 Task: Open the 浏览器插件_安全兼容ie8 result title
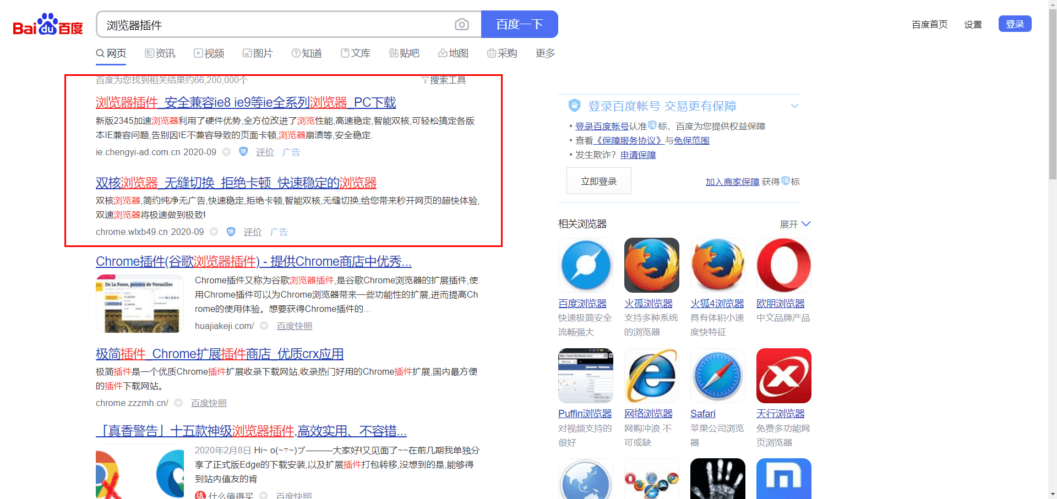coord(246,102)
